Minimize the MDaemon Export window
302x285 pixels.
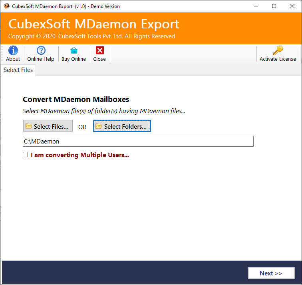coord(255,6)
